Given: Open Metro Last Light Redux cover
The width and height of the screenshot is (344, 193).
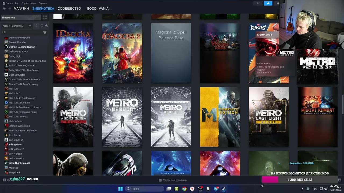Looking at the screenshot, I should coord(269,117).
